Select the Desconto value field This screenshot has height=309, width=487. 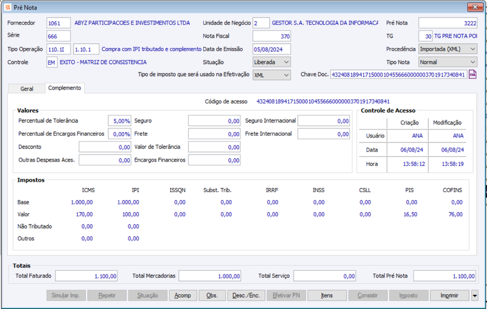[105, 147]
